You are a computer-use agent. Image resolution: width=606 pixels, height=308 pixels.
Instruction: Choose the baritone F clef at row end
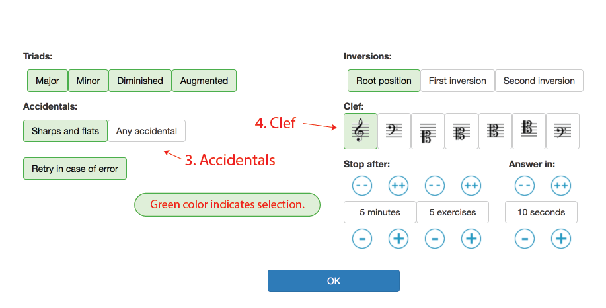point(562,131)
